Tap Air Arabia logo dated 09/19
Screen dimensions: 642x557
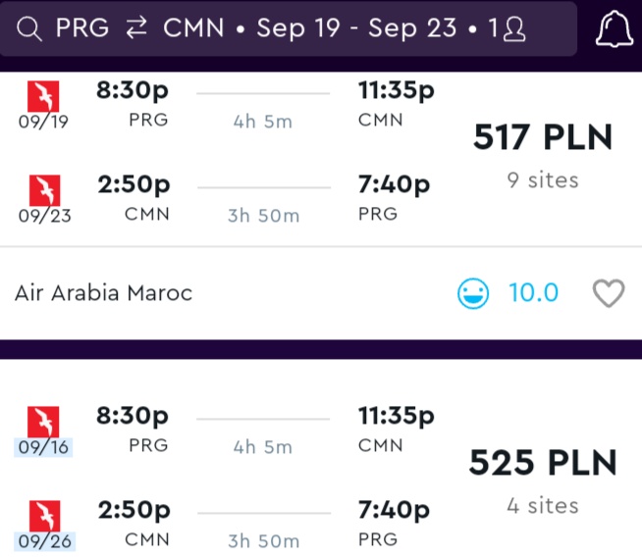click(x=43, y=96)
